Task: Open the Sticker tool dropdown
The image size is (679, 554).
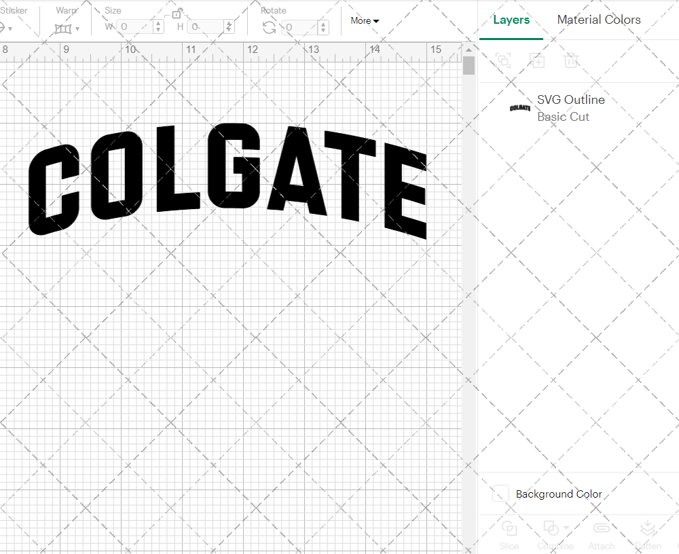Action: [x=10, y=29]
